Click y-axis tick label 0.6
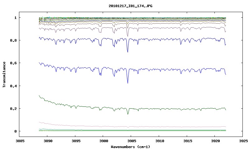 (13, 63)
